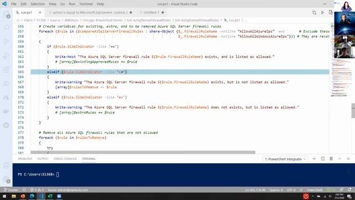Click UTF-8 encoding in status bar

point(291,190)
